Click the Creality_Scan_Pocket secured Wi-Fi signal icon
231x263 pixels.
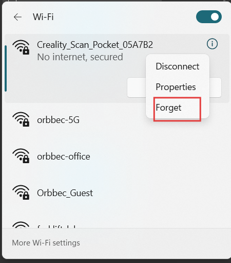click(x=21, y=47)
